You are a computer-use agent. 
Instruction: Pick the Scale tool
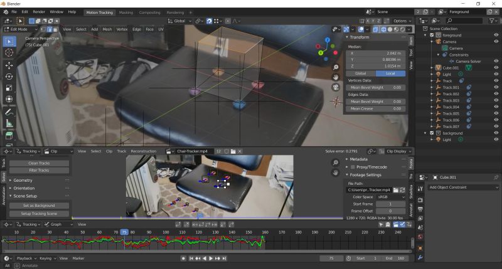point(9,88)
